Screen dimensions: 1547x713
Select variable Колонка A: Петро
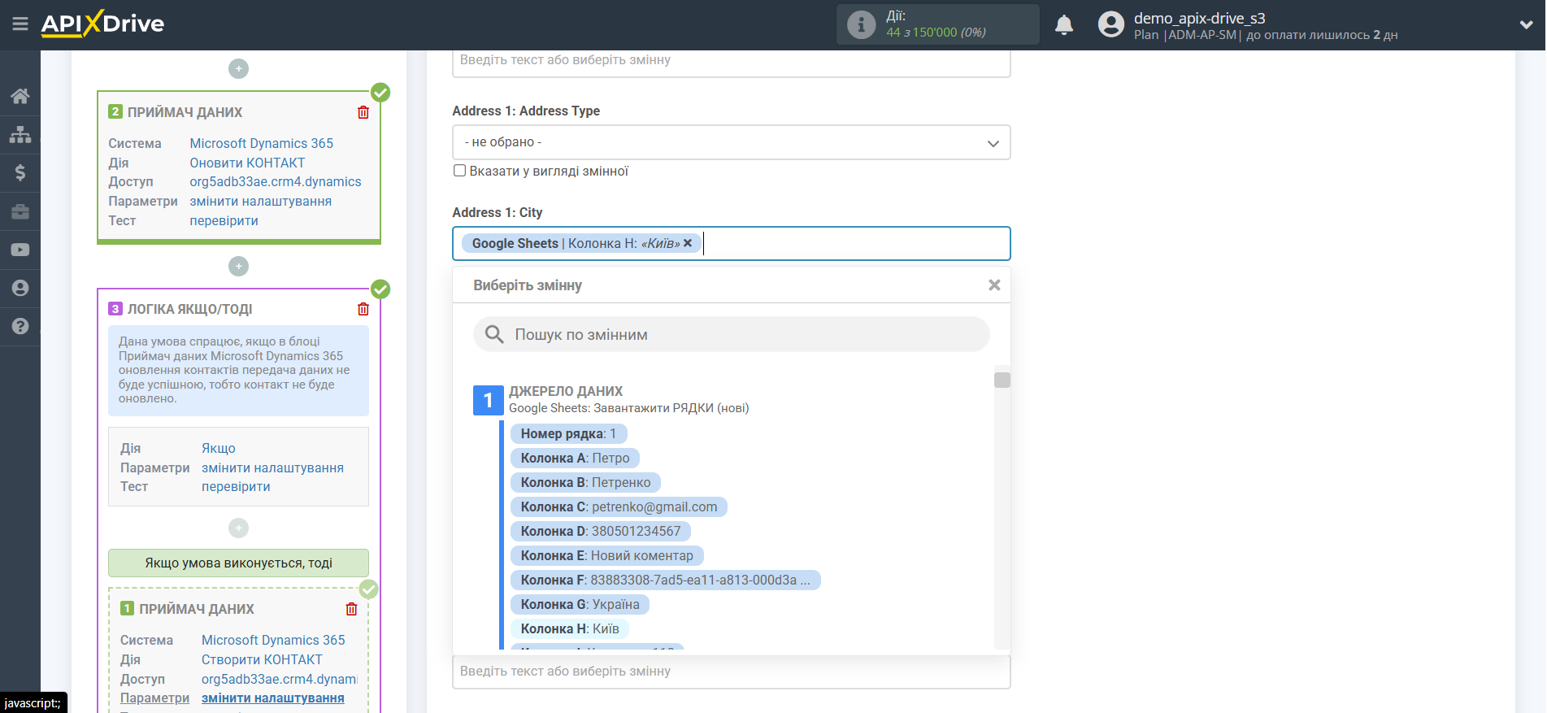575,458
